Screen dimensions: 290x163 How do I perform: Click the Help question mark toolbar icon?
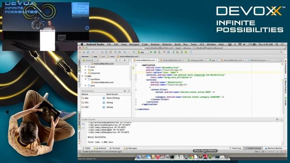point(191,53)
